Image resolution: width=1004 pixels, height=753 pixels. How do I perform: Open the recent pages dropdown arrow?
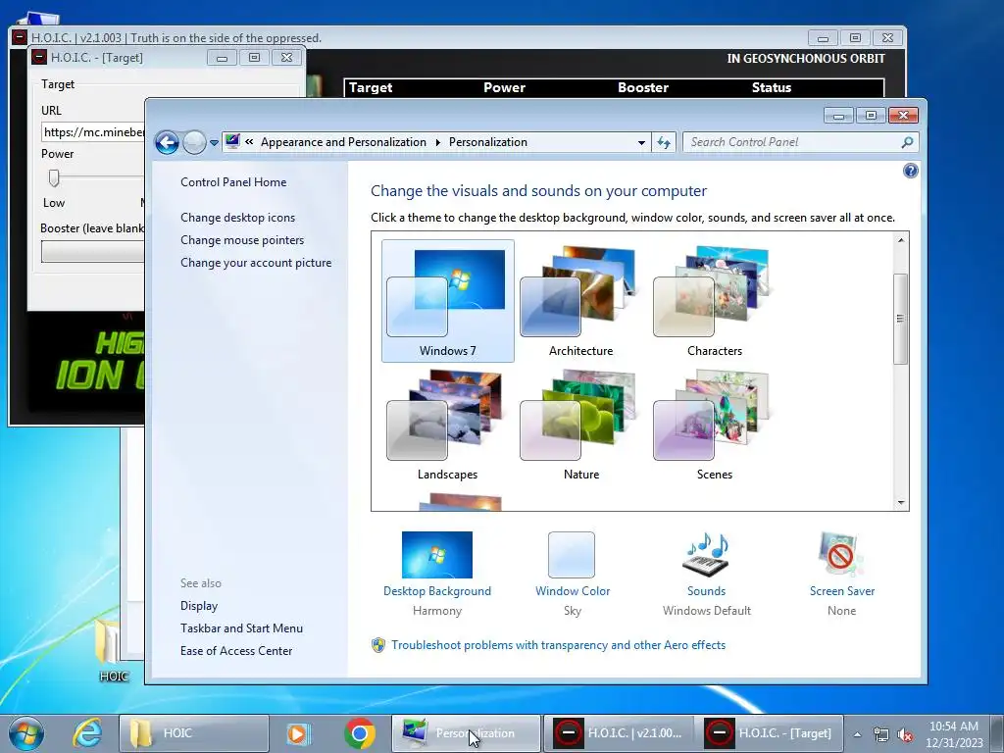point(214,143)
